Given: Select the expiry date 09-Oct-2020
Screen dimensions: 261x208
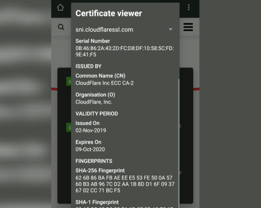Looking at the screenshot, I should tap(90, 149).
